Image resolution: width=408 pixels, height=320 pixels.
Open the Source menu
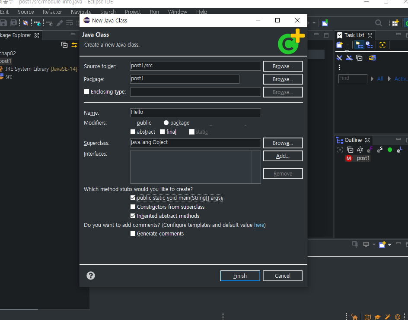[26, 12]
